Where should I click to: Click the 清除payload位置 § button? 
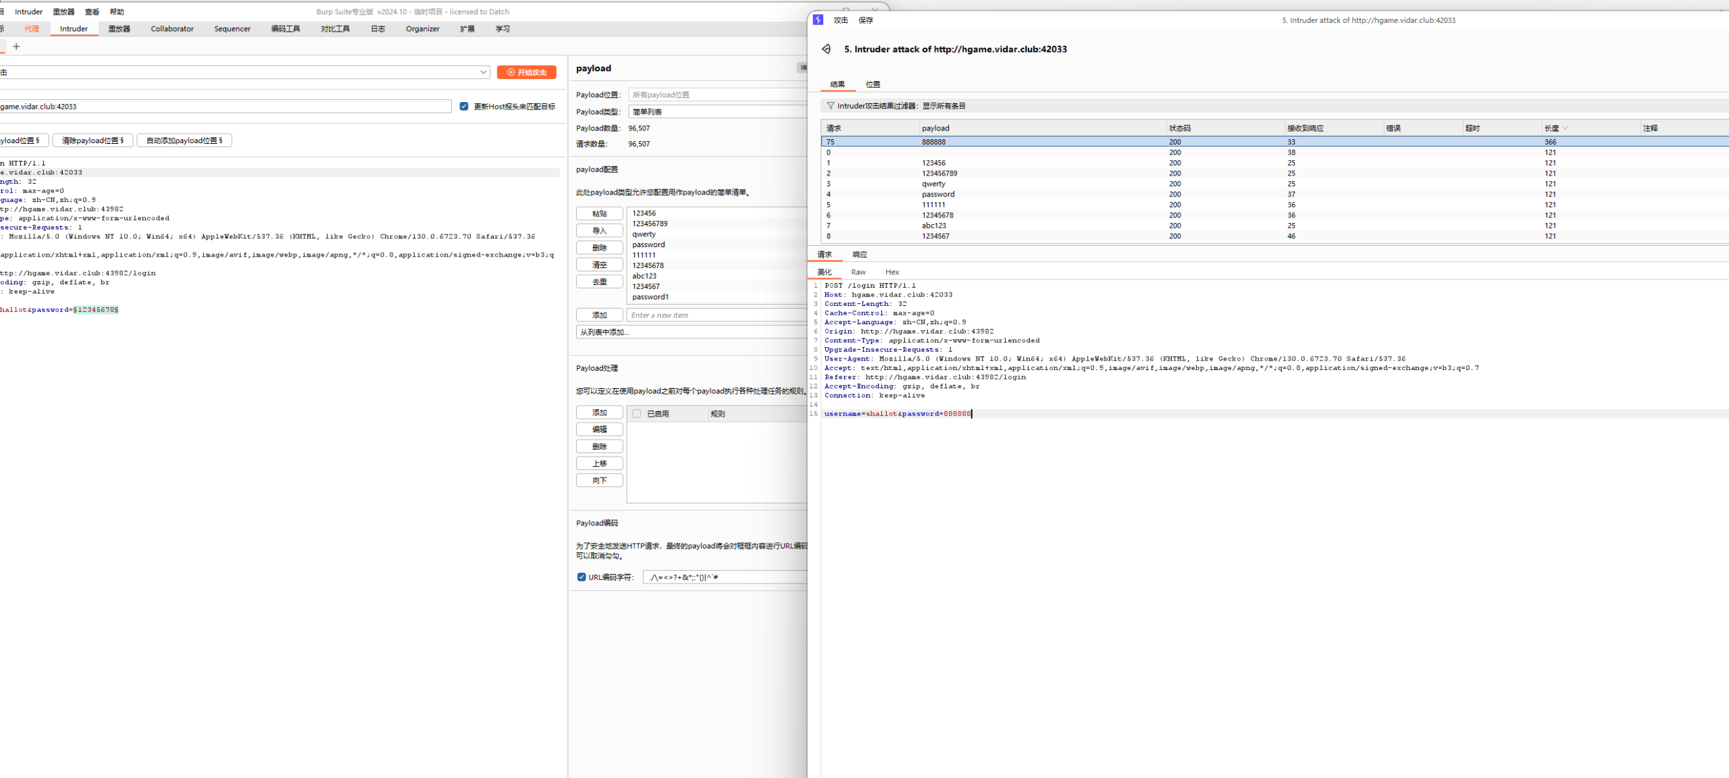(x=93, y=140)
